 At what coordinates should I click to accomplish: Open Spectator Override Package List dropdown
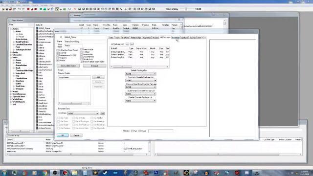[x=141, y=80]
